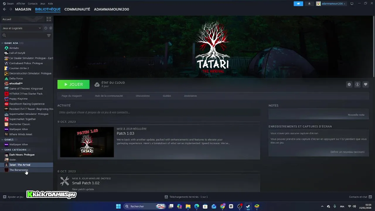
Task: Click the downloads status icon
Action: [166, 197]
